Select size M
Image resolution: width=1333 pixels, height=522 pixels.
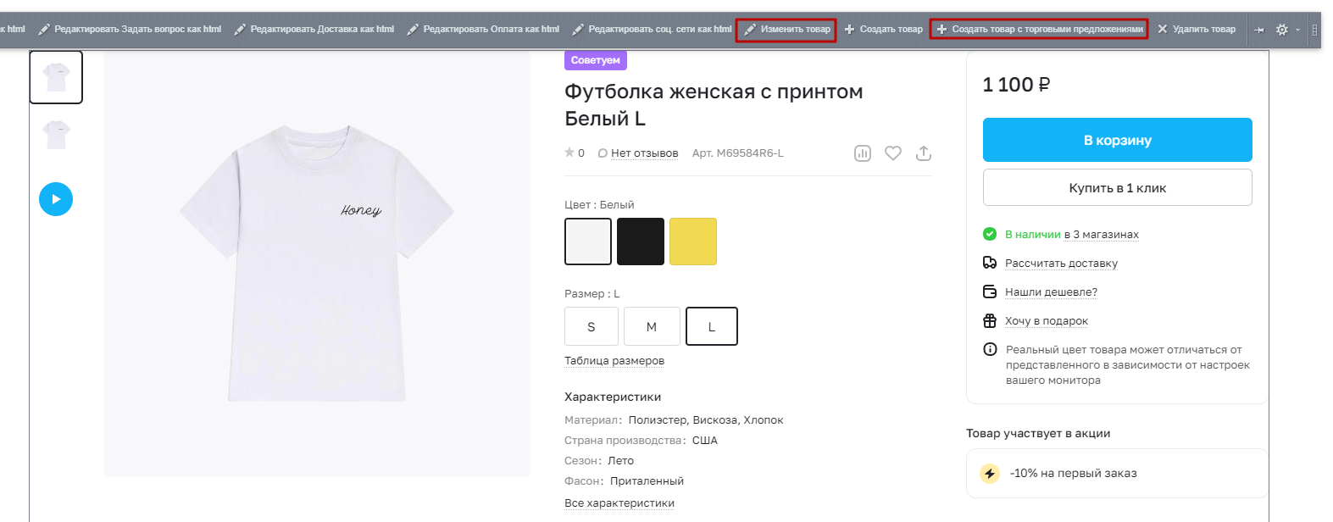pos(652,326)
